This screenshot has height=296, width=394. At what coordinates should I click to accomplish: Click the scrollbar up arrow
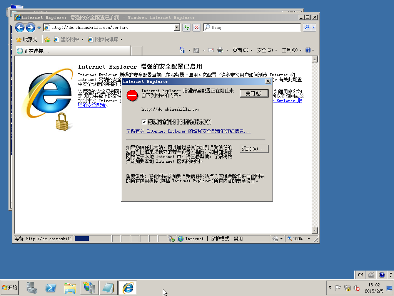click(x=315, y=59)
